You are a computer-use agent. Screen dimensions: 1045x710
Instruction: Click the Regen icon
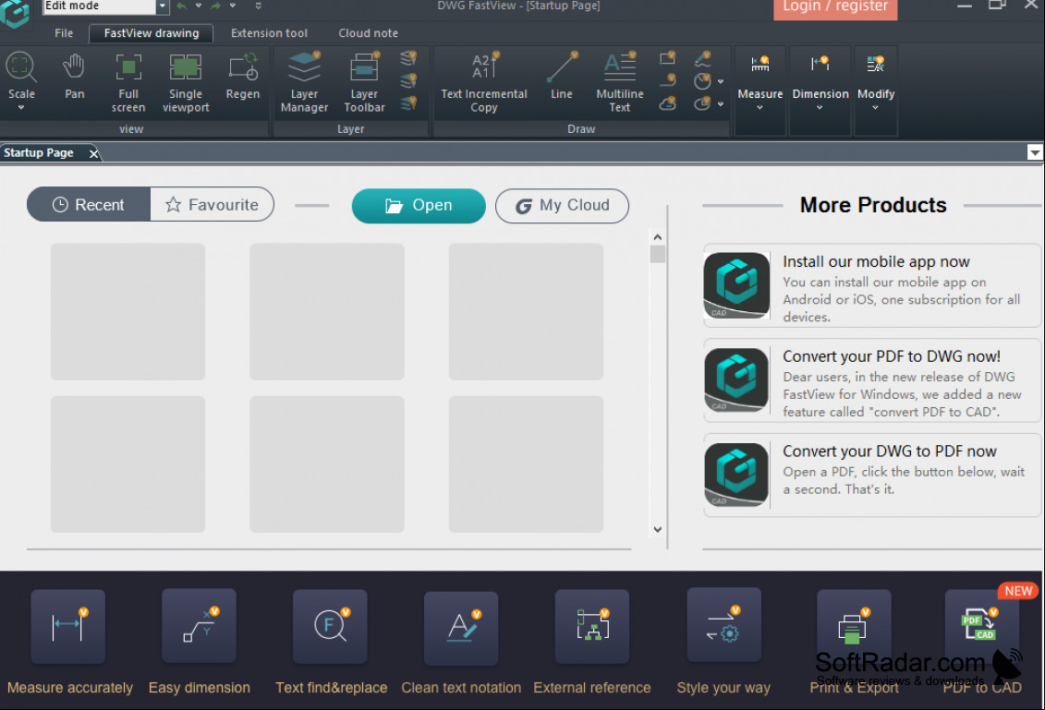(x=243, y=77)
